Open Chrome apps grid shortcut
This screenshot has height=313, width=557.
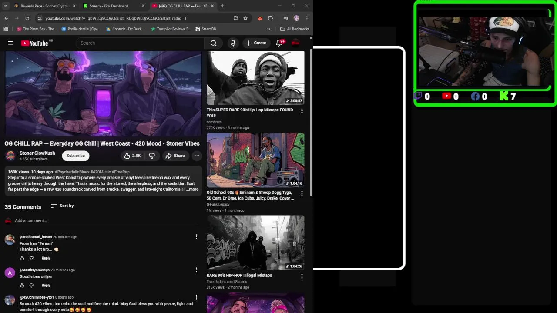[x=6, y=29]
